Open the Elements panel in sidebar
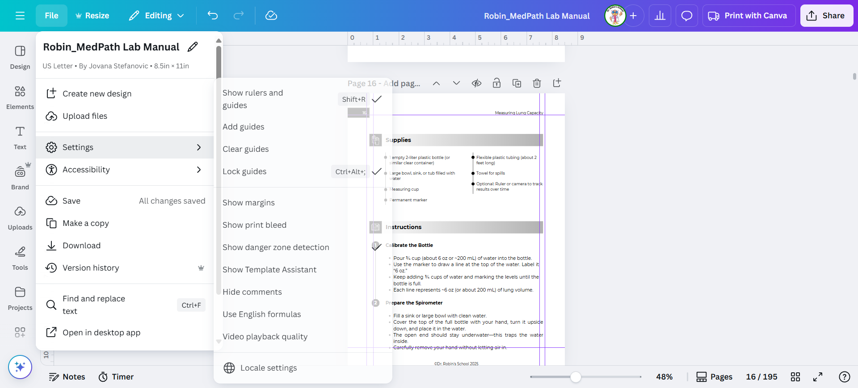858x388 pixels. [20, 97]
